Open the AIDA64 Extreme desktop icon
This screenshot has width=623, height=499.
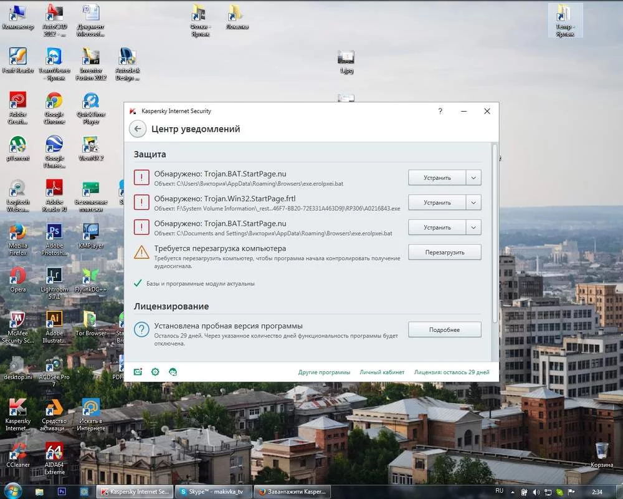[x=54, y=452]
